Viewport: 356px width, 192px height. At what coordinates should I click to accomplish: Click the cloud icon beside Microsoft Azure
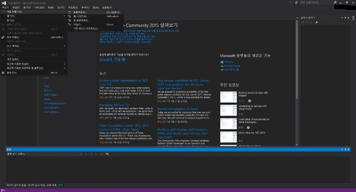[x=222, y=66]
